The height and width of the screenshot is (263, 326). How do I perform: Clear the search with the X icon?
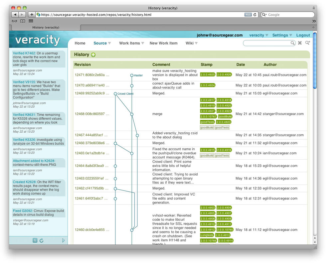click(300, 43)
